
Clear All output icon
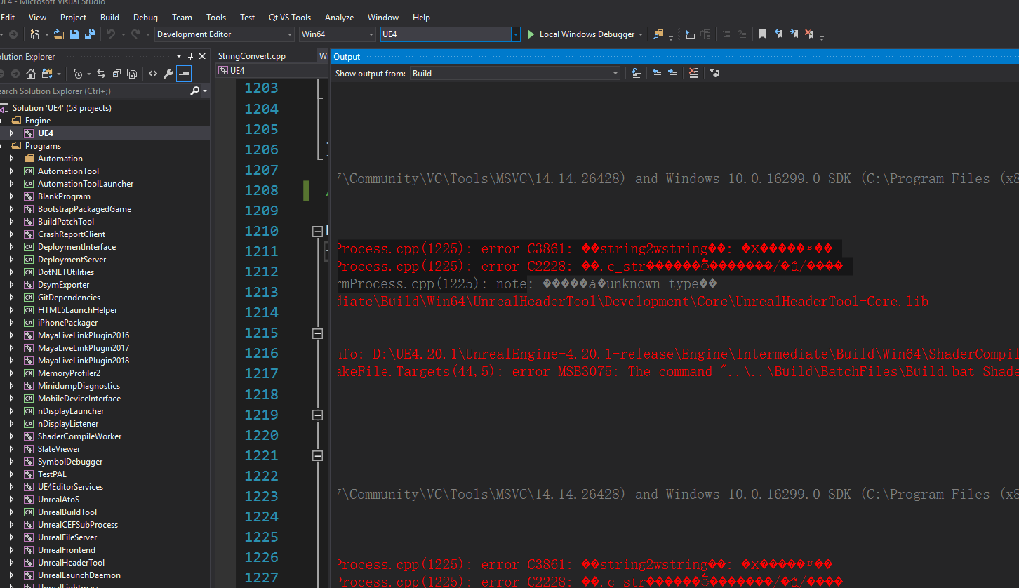693,73
